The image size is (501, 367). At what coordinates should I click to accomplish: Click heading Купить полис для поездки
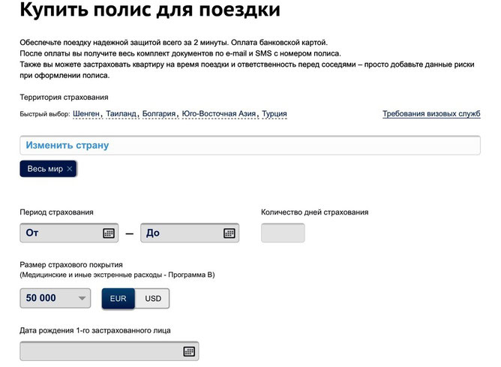(150, 10)
